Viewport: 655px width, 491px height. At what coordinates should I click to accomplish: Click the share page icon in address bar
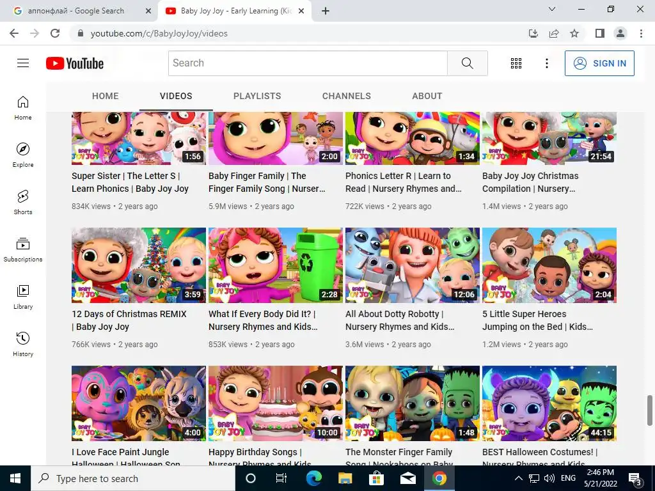pyautogui.click(x=554, y=33)
